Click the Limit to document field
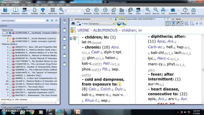This screenshot has height=115, width=204. [x=30, y=20]
